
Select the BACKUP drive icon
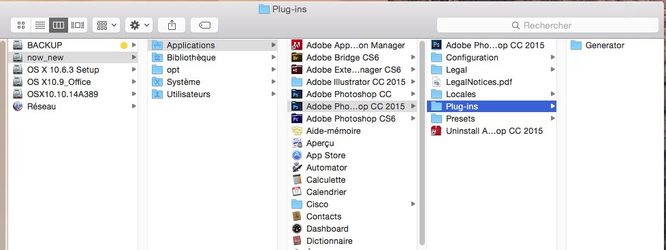[x=18, y=45]
